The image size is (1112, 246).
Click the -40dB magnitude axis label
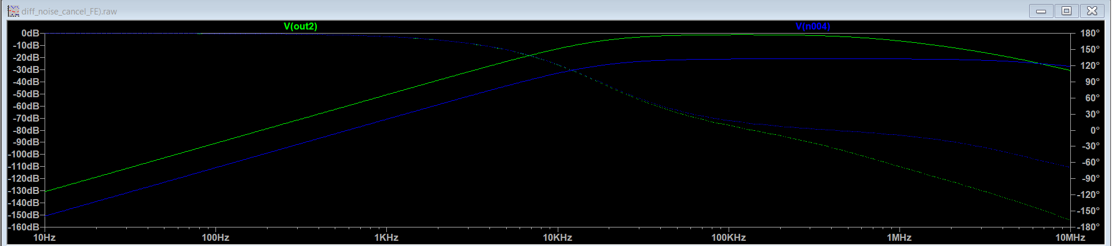point(26,82)
